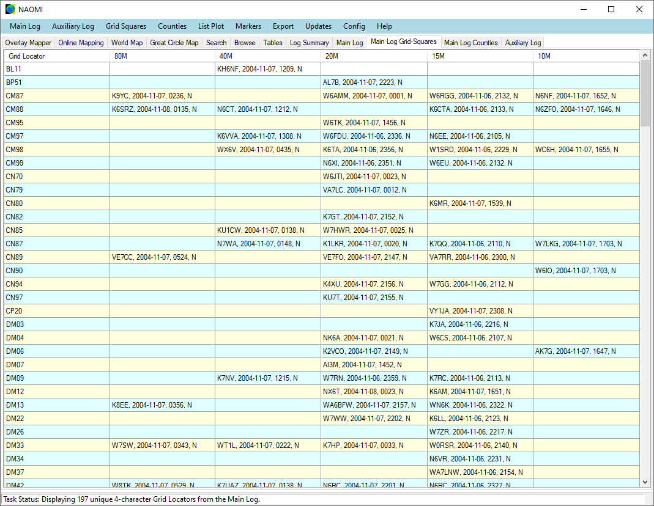Screen dimensions: 654x506
Task: Click the vertical scrollbar thumb
Action: pos(645,93)
